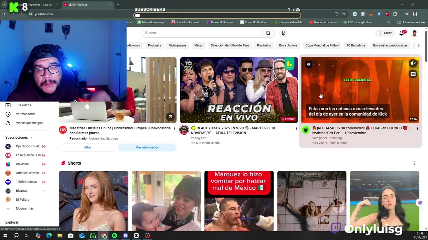Open the YouTube notifications bell
The width and height of the screenshot is (428, 240).
(402, 33)
